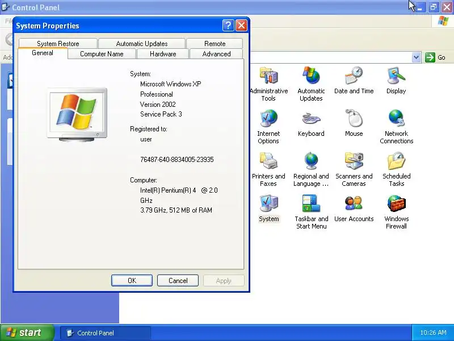This screenshot has height=341, width=454.
Task: Switch to the Automatic Updates tab
Action: click(x=141, y=44)
